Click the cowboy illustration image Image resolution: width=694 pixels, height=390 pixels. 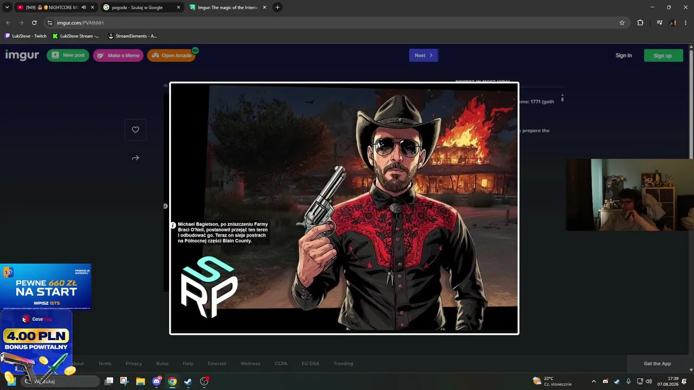[x=344, y=209]
